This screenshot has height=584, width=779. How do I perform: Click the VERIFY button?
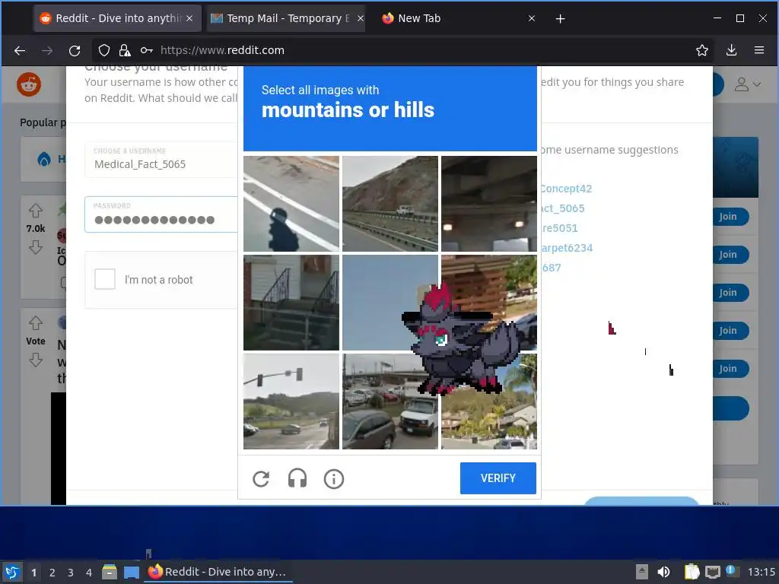coord(498,478)
